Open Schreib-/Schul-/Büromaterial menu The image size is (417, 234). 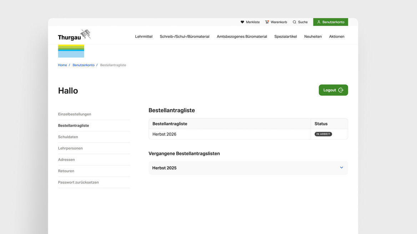coord(185,36)
